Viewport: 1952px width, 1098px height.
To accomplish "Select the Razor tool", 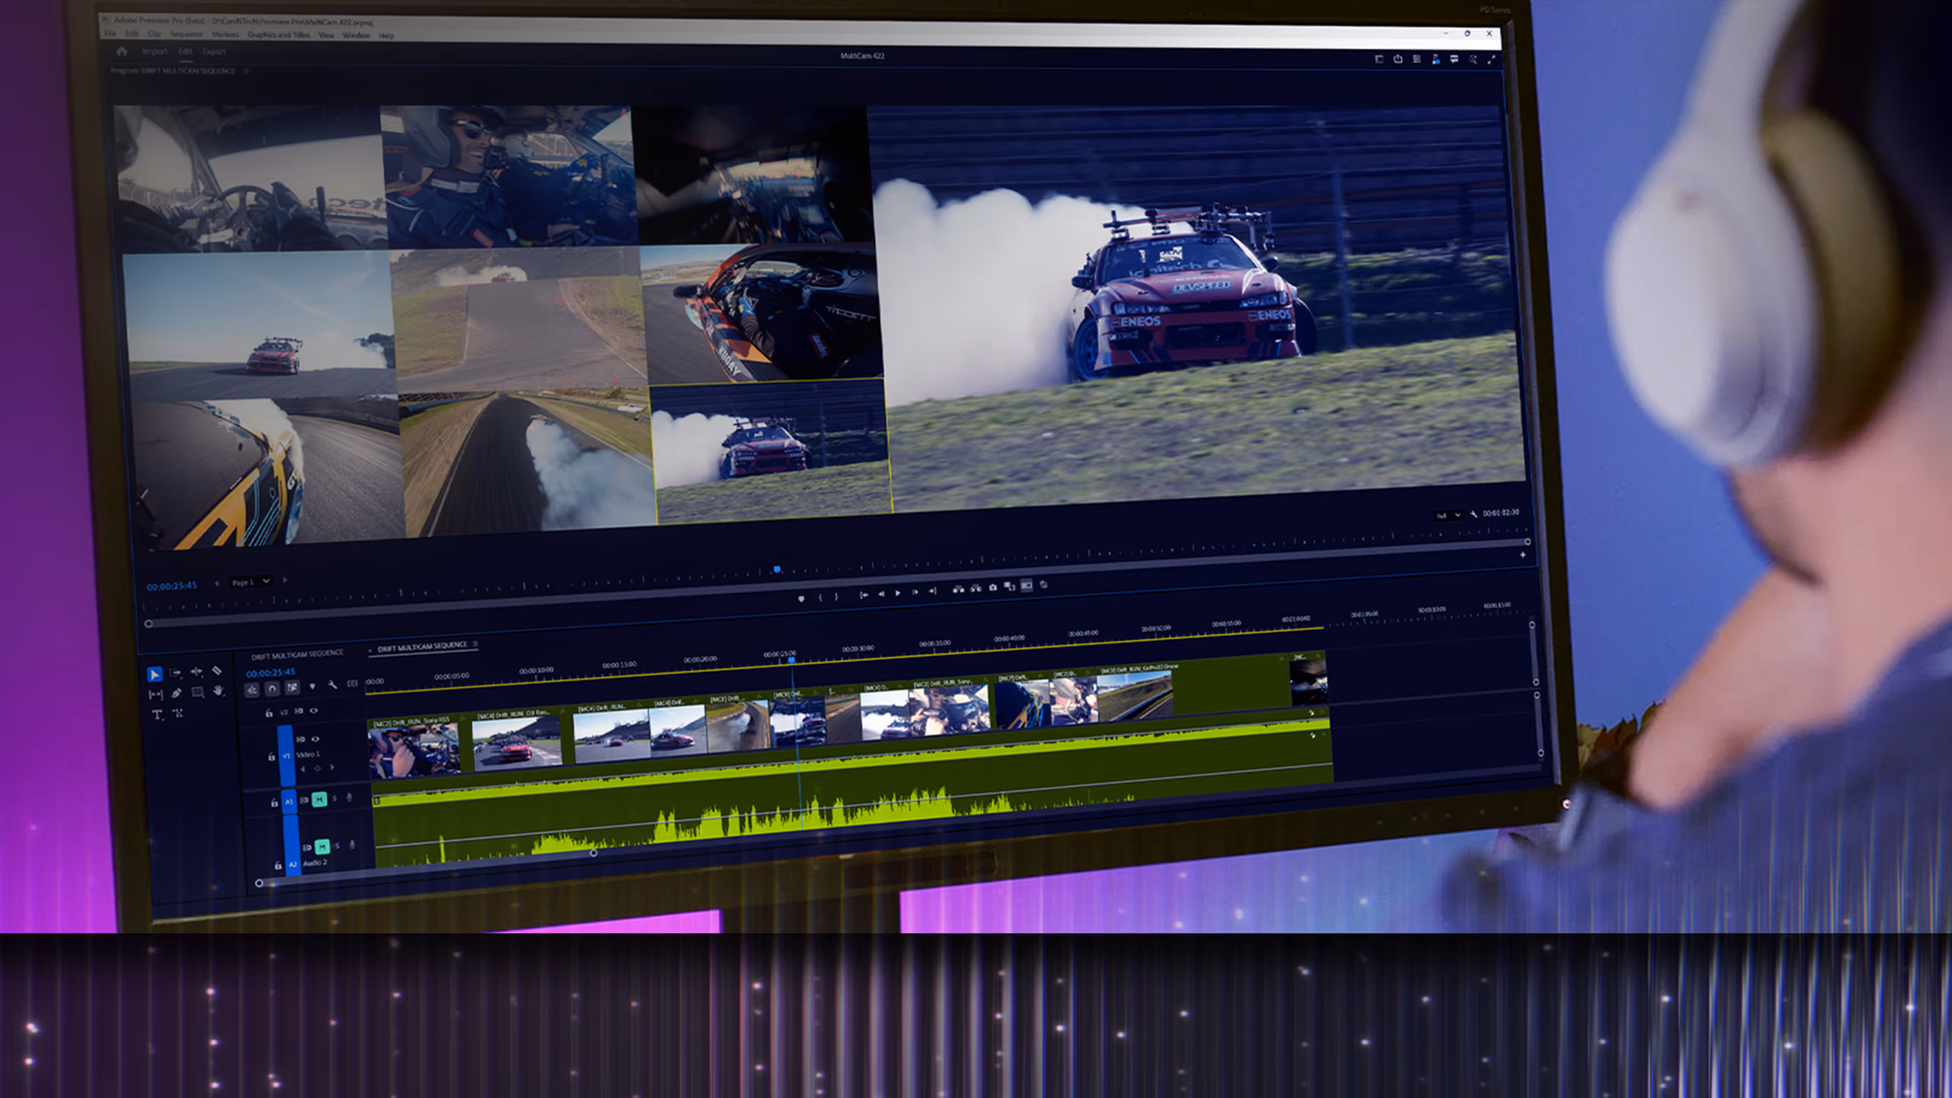I will point(217,670).
